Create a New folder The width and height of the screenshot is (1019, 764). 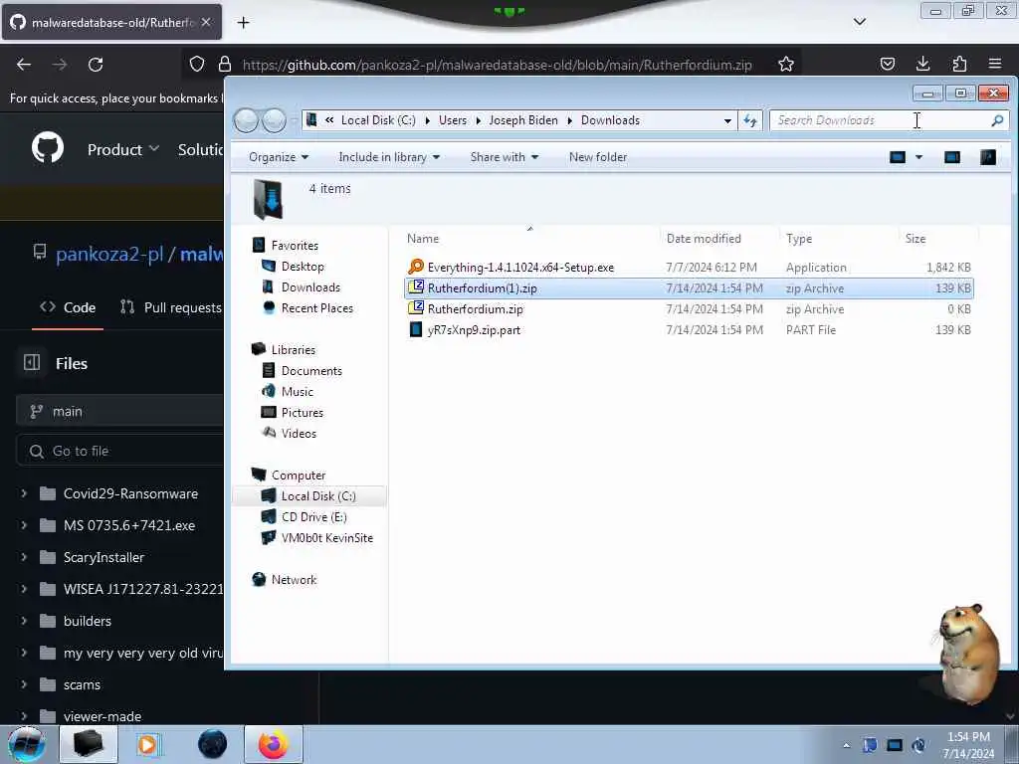click(598, 157)
